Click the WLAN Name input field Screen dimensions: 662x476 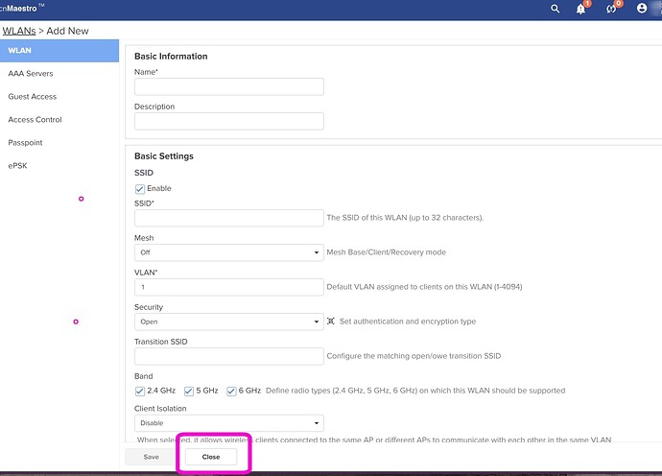tap(228, 86)
